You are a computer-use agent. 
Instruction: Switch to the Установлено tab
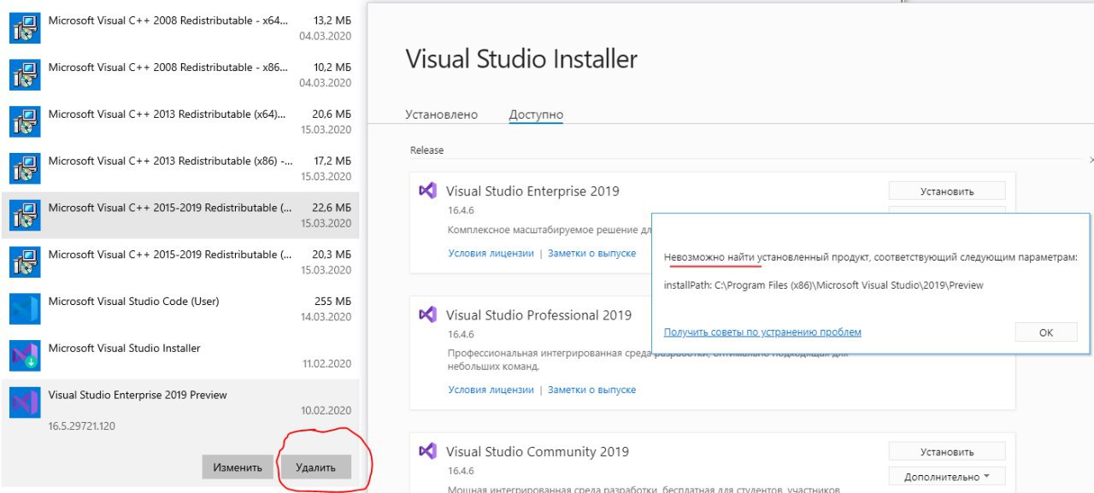tap(441, 114)
